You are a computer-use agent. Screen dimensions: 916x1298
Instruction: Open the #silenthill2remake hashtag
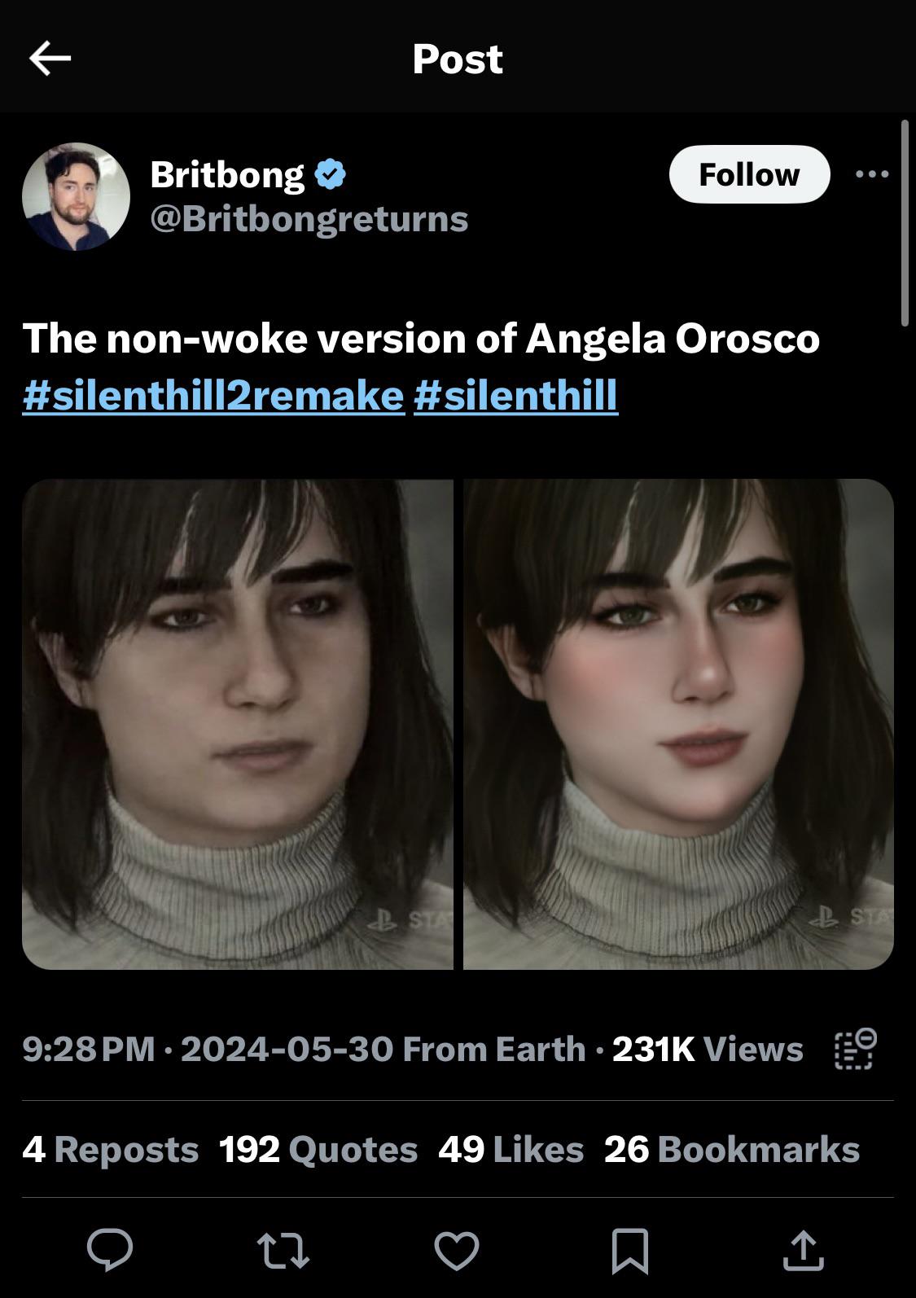tap(213, 395)
